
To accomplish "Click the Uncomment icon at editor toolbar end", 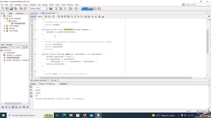I will [x=103, y=16].
